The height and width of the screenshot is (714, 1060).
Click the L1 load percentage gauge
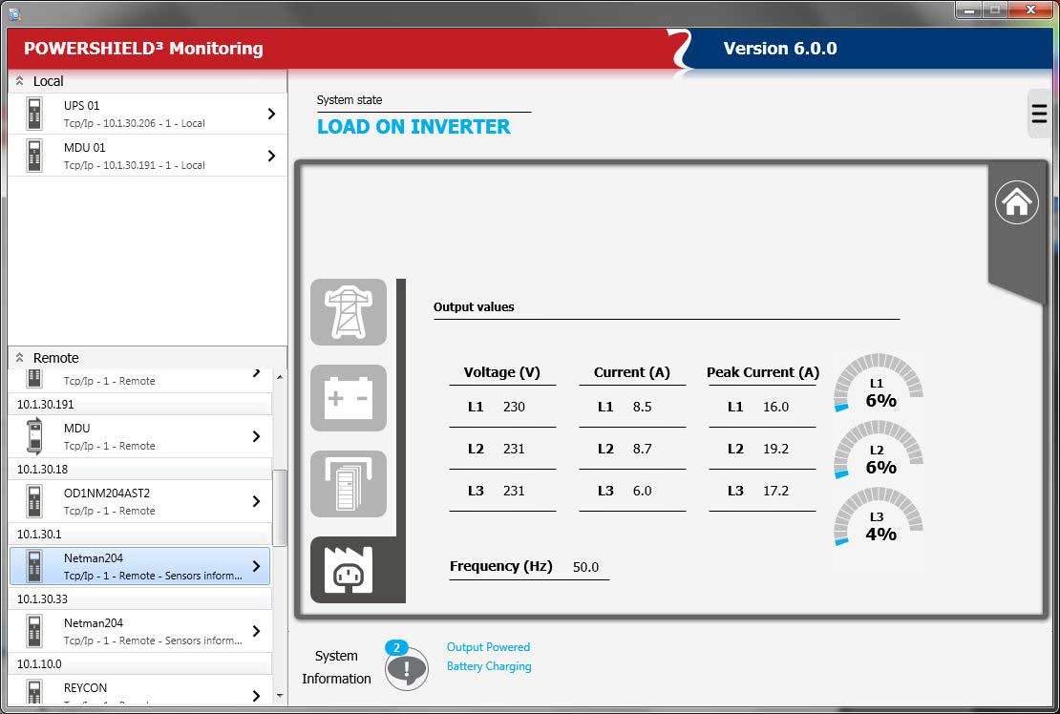(879, 384)
